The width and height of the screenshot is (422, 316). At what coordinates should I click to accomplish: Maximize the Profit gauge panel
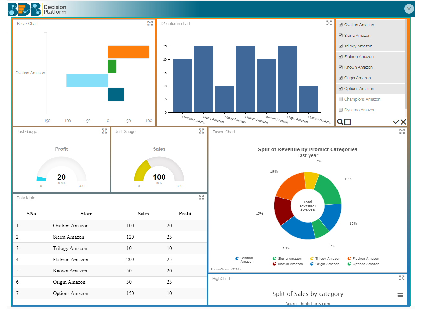[x=104, y=131]
